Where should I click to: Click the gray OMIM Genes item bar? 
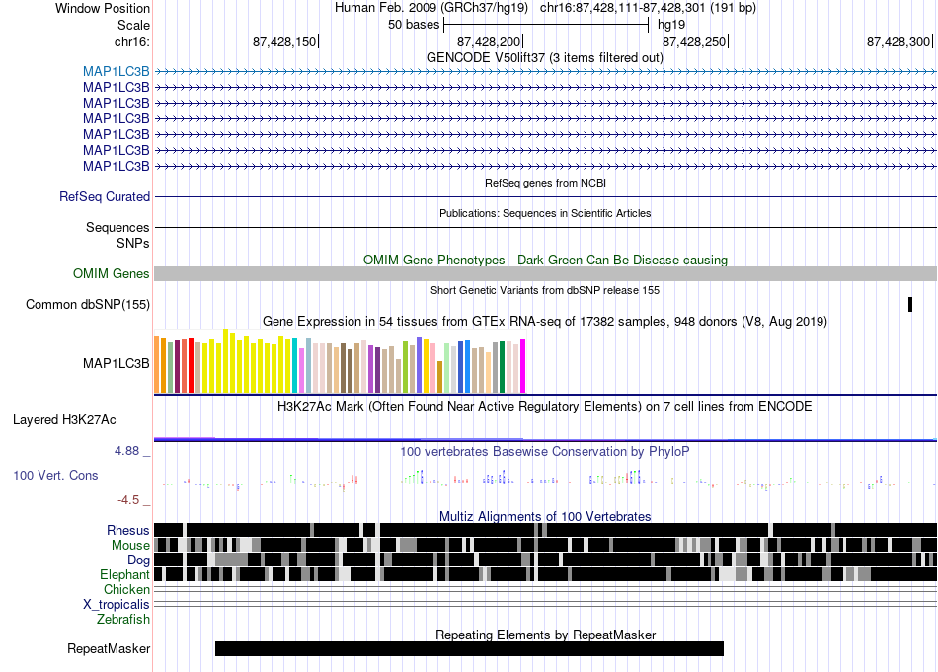545,273
